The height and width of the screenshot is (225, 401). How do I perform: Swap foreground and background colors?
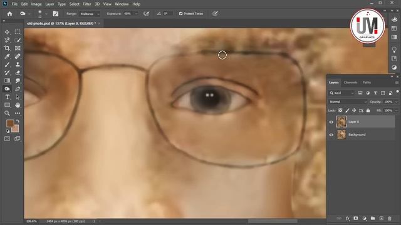coord(18,121)
